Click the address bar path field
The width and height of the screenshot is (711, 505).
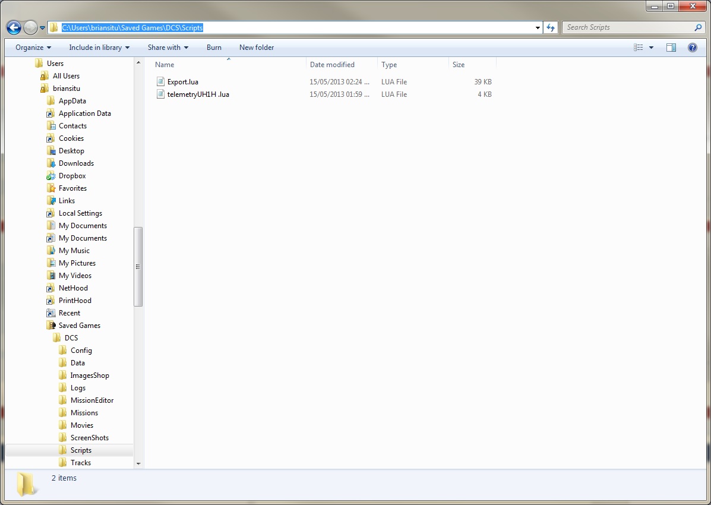pos(296,28)
